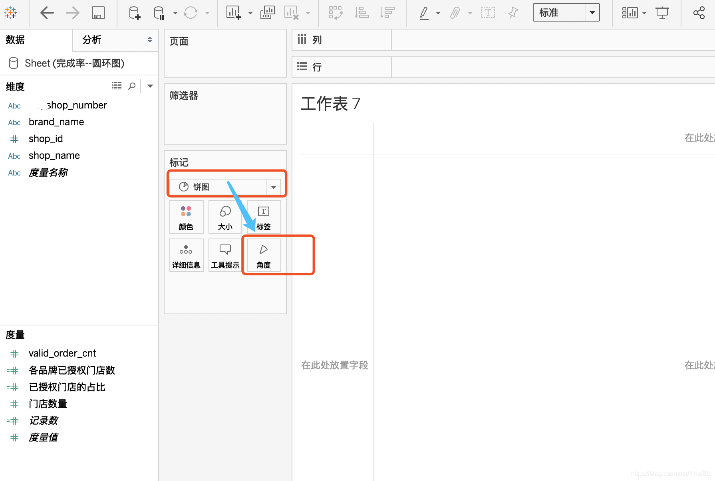The height and width of the screenshot is (481, 715).
Task: Click the group members paperclip icon
Action: coord(455,13)
